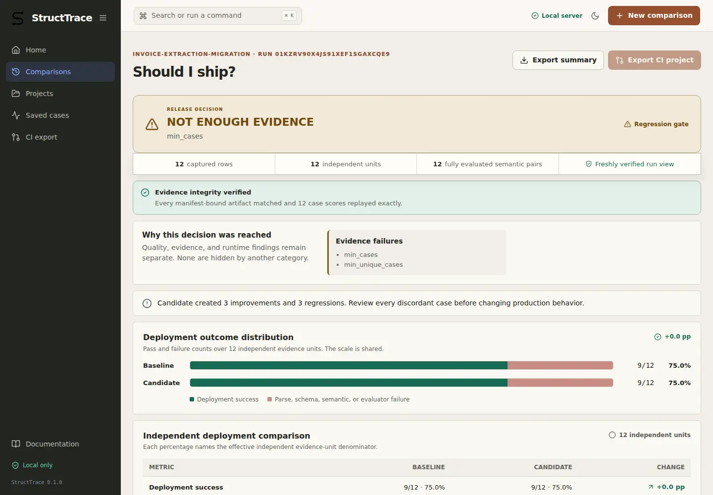Click the New comparison button

click(x=654, y=16)
